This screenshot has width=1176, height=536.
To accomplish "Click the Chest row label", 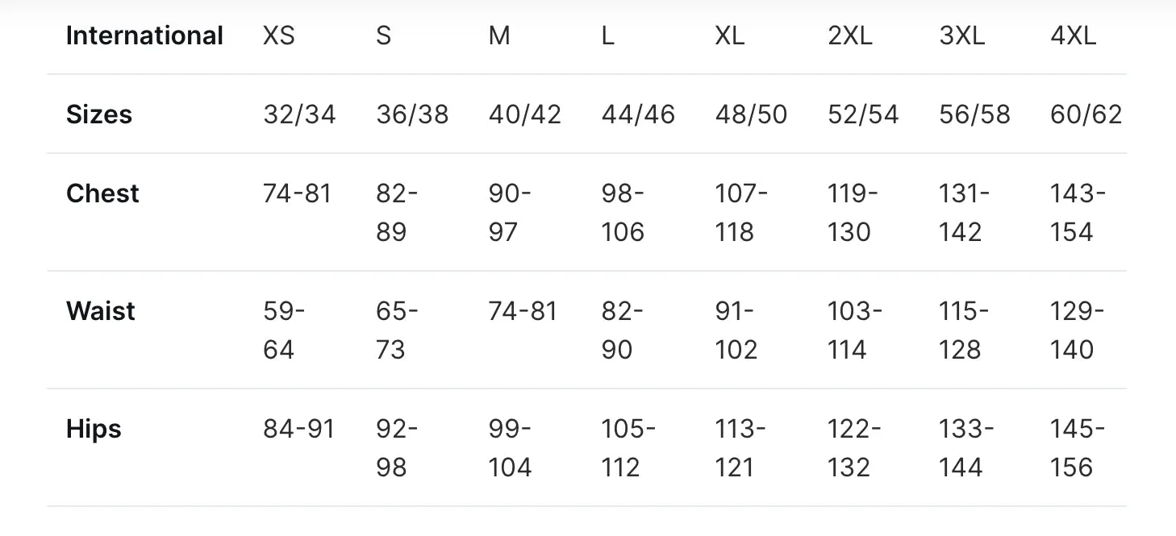I will pos(102,193).
